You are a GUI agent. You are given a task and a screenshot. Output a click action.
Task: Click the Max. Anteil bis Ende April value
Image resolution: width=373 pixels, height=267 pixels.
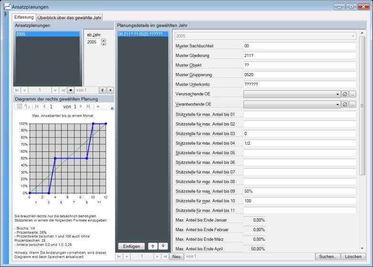click(255, 249)
